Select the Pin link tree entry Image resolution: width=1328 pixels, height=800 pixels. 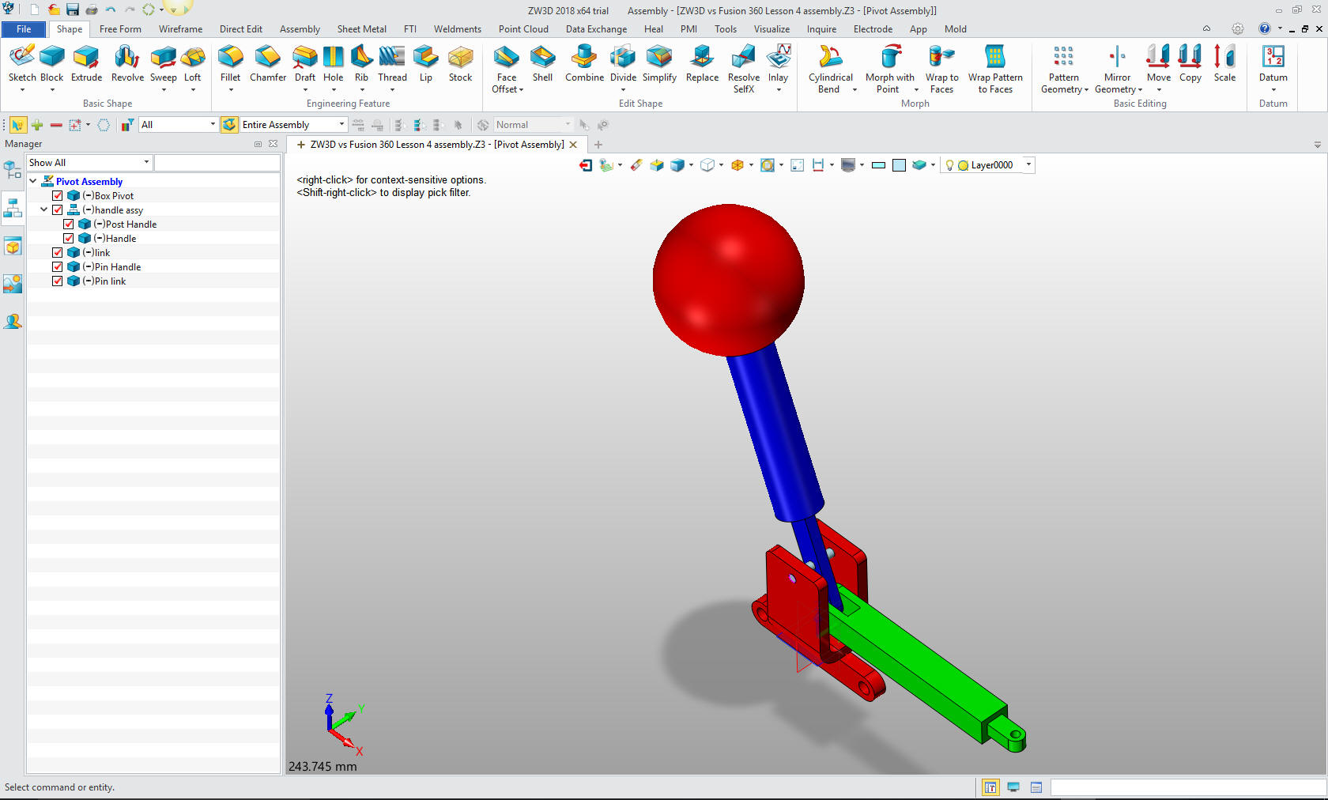coord(110,281)
